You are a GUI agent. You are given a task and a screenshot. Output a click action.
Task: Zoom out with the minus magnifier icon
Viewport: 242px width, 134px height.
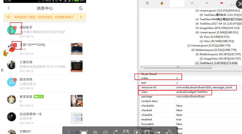click(105, 132)
